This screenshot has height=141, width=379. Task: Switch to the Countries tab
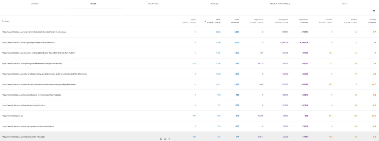point(153,4)
